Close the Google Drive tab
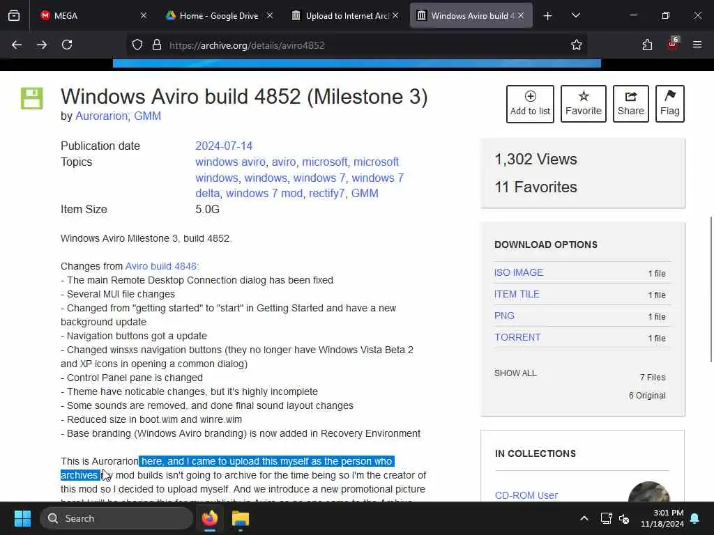The image size is (714, 535). coord(270,15)
